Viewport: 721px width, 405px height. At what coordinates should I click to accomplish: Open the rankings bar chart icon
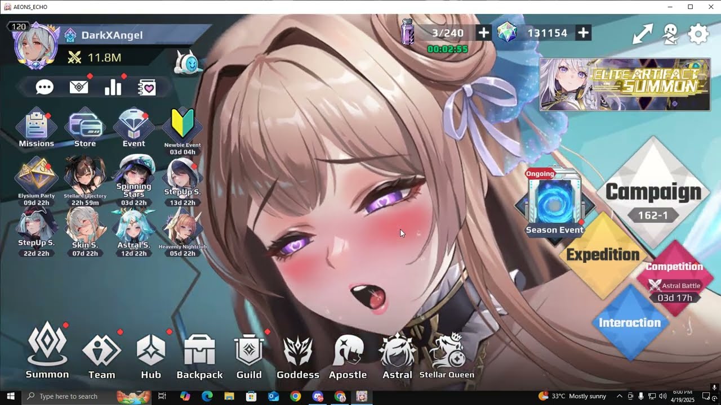click(x=113, y=87)
